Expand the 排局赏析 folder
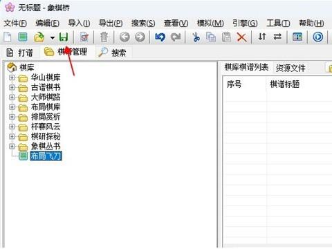 12,117
